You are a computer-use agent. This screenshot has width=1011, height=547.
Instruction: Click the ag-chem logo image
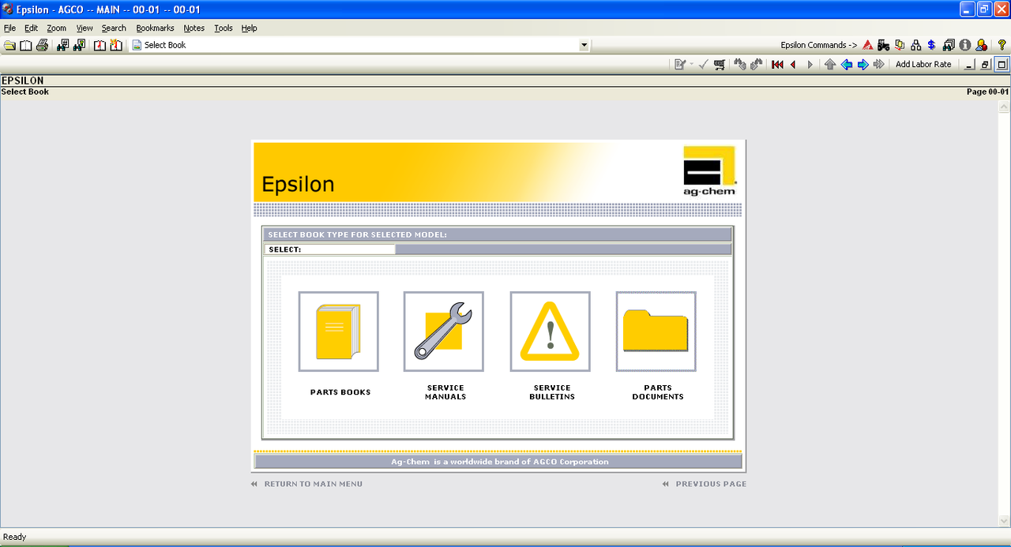tap(709, 170)
